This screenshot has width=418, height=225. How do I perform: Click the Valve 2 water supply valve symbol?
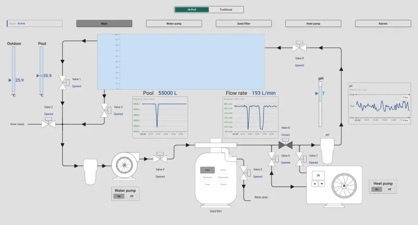pos(49,123)
